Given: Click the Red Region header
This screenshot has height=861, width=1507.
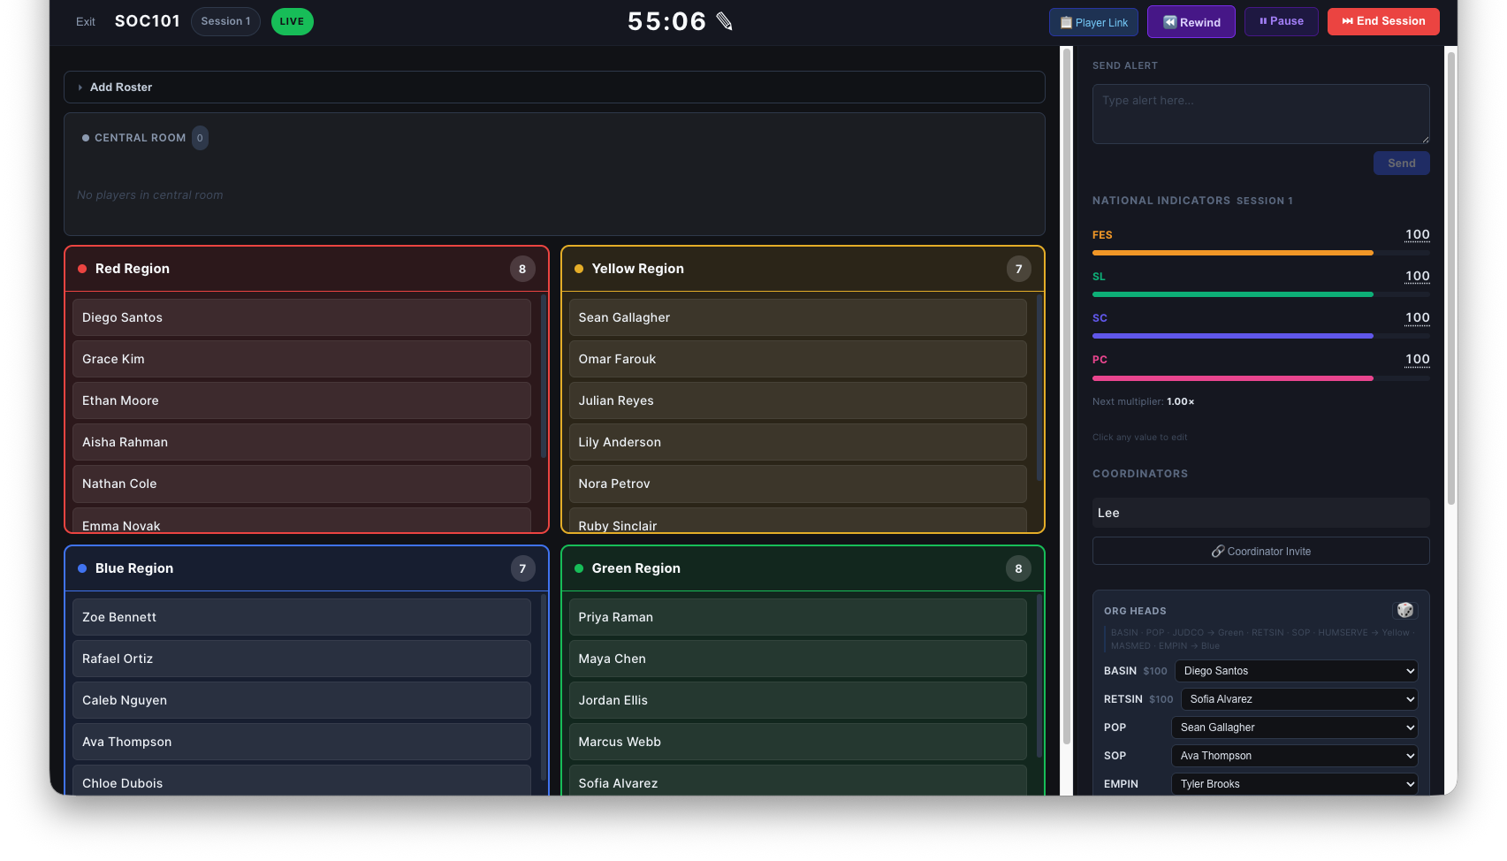Looking at the screenshot, I should point(307,269).
